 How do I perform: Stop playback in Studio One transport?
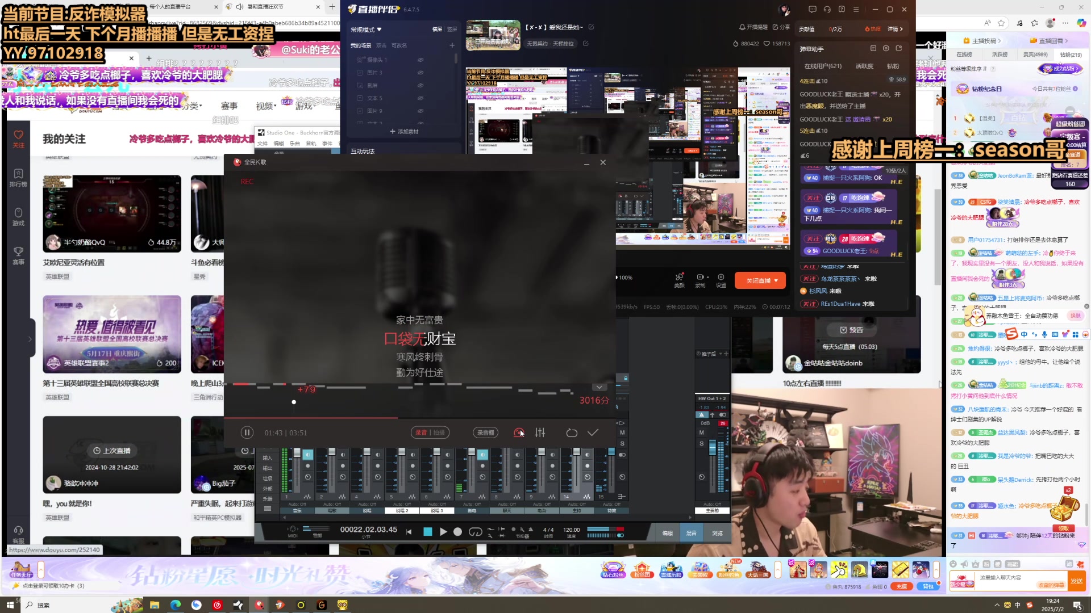[x=428, y=532]
